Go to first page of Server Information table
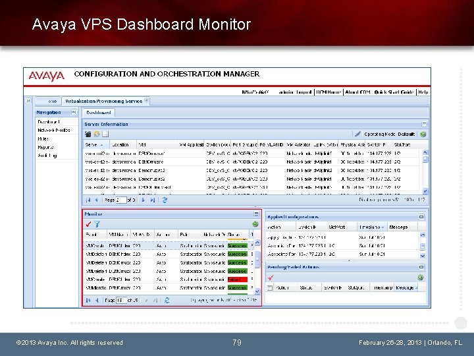The image size is (474, 356). click(x=88, y=200)
